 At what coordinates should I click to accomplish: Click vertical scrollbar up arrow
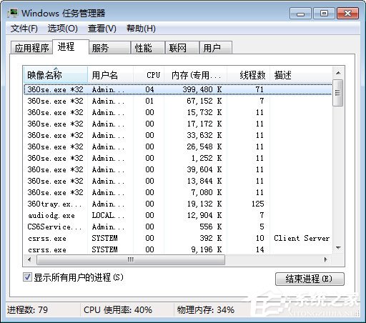pyautogui.click(x=338, y=73)
